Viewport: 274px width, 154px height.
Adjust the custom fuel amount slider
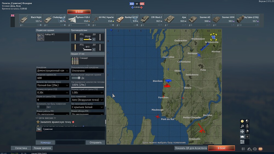(87, 87)
